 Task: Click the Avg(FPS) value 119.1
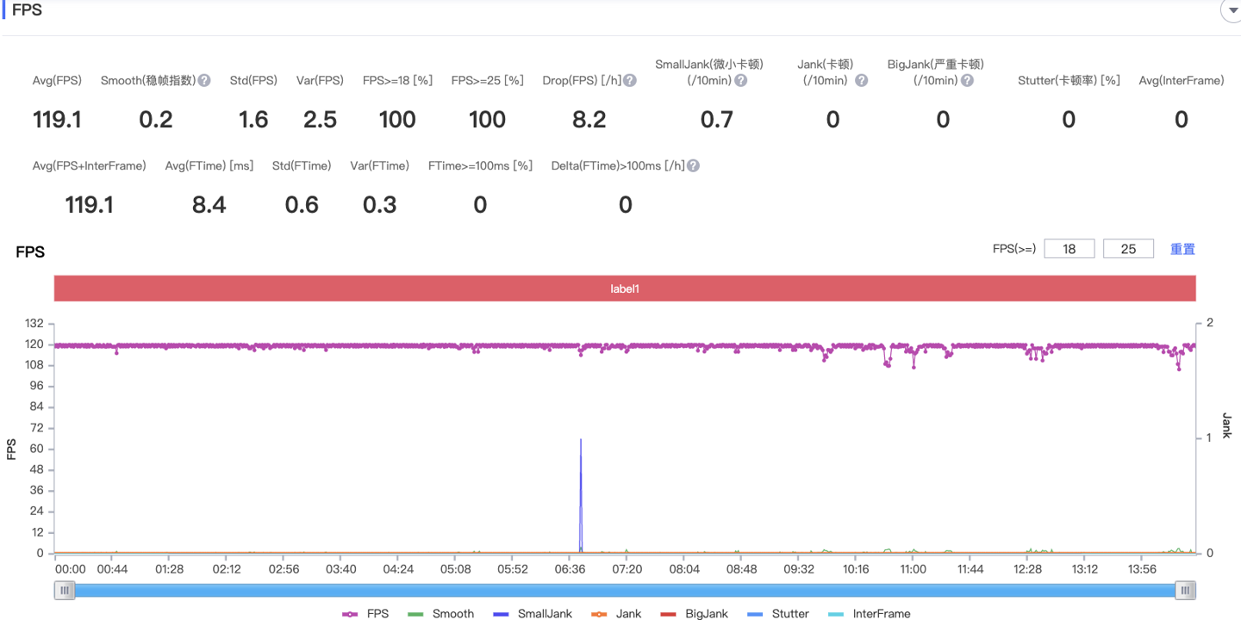58,120
